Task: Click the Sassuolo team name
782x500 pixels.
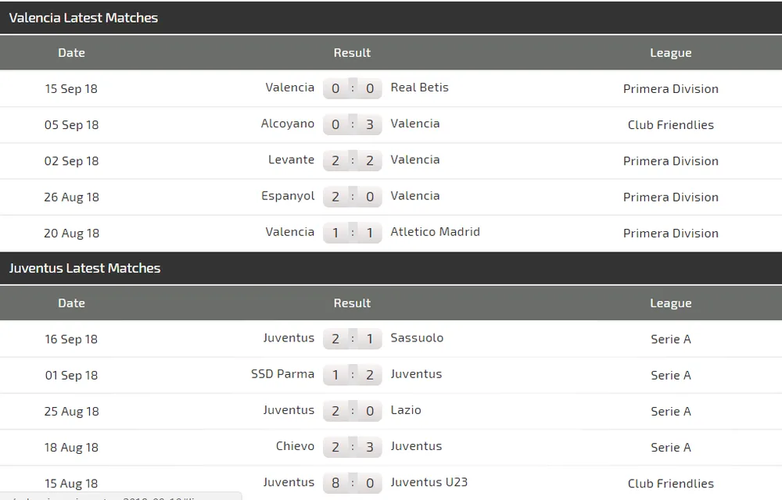Action: pos(417,338)
